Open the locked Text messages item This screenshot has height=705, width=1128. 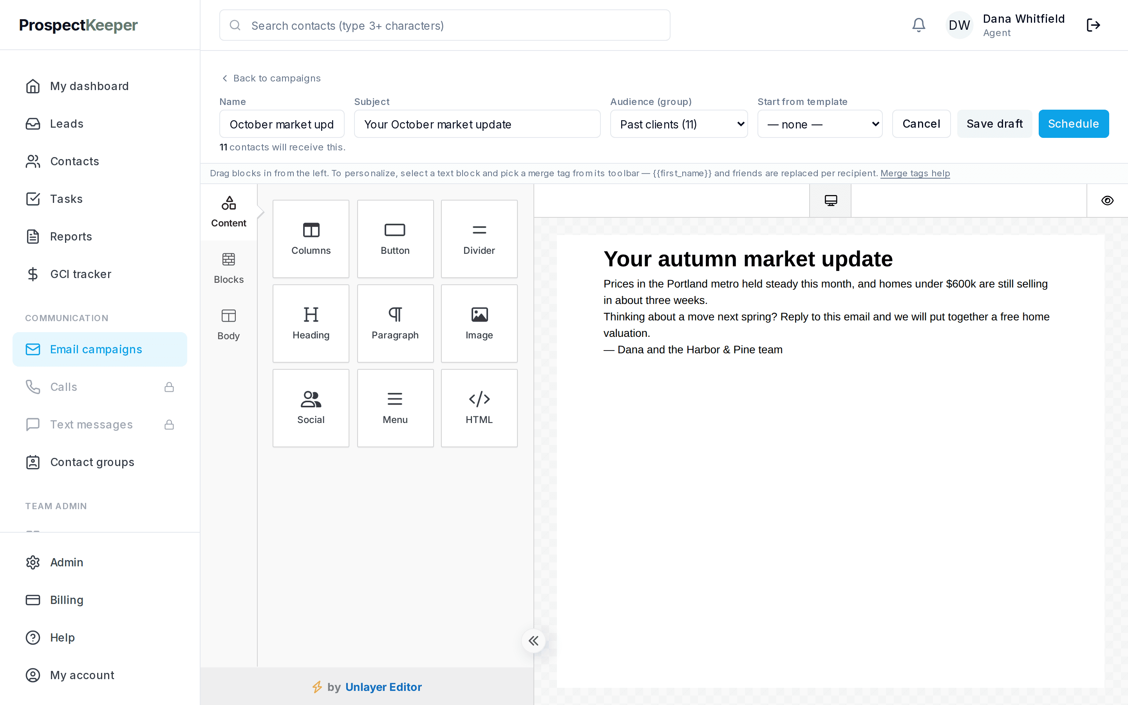(x=100, y=425)
